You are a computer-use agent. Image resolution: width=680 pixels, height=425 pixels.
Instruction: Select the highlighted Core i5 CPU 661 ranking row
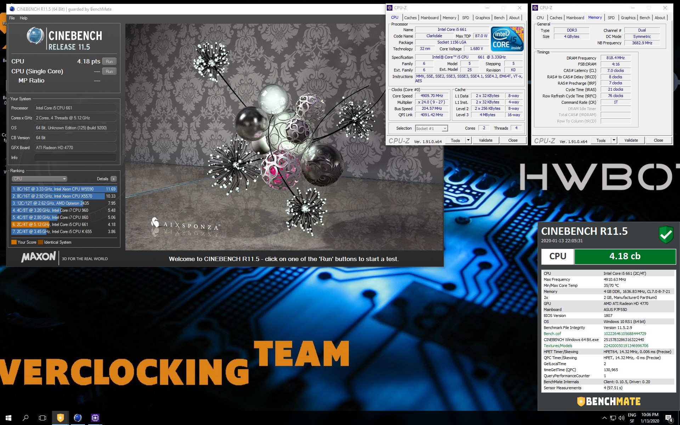pyautogui.click(x=64, y=225)
